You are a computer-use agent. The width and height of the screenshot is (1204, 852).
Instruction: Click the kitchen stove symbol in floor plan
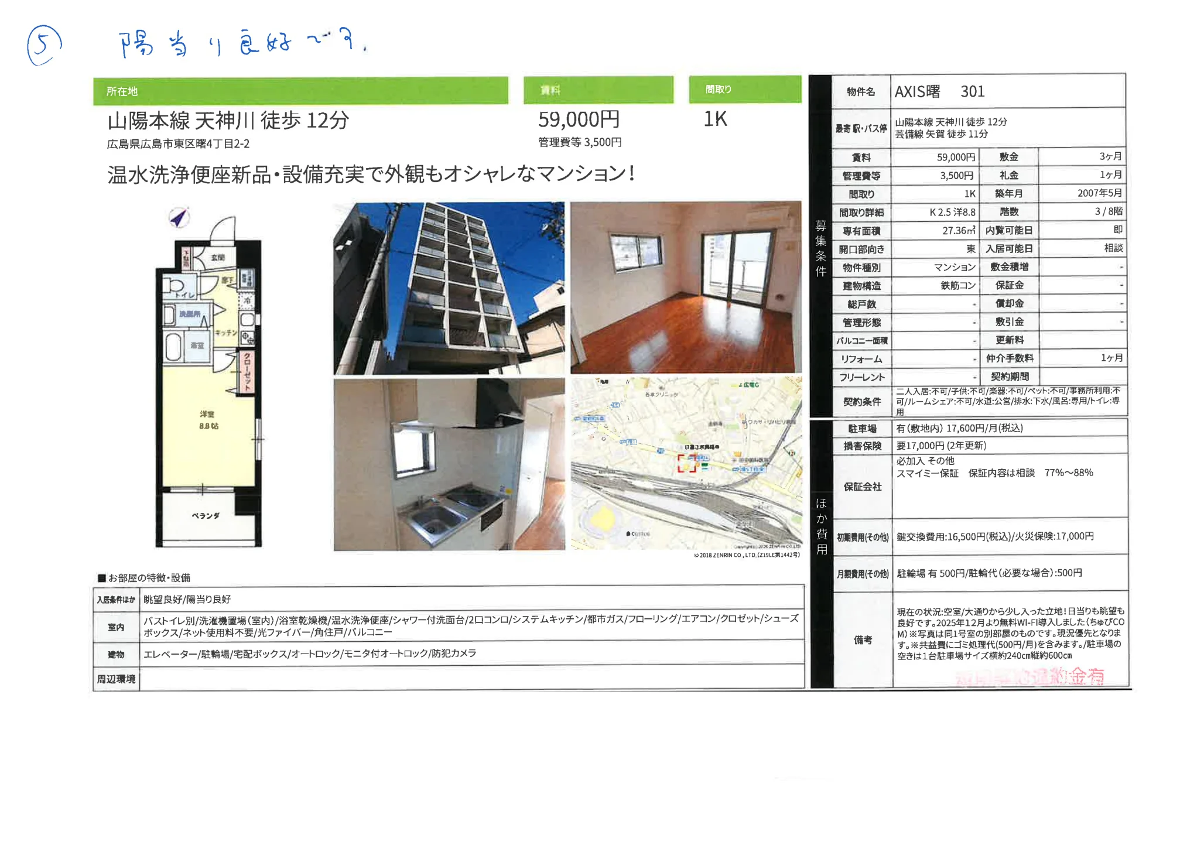(x=247, y=338)
